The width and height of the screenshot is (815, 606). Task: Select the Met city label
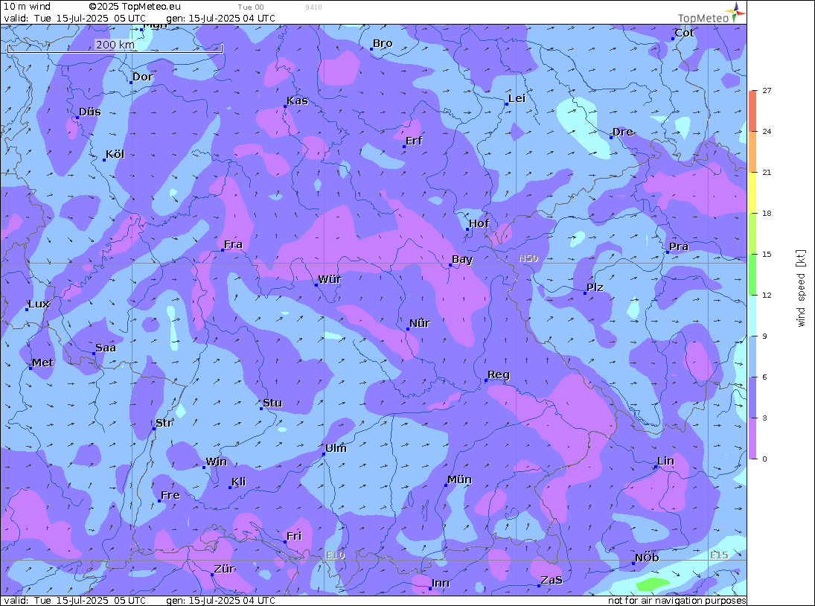tap(42, 363)
